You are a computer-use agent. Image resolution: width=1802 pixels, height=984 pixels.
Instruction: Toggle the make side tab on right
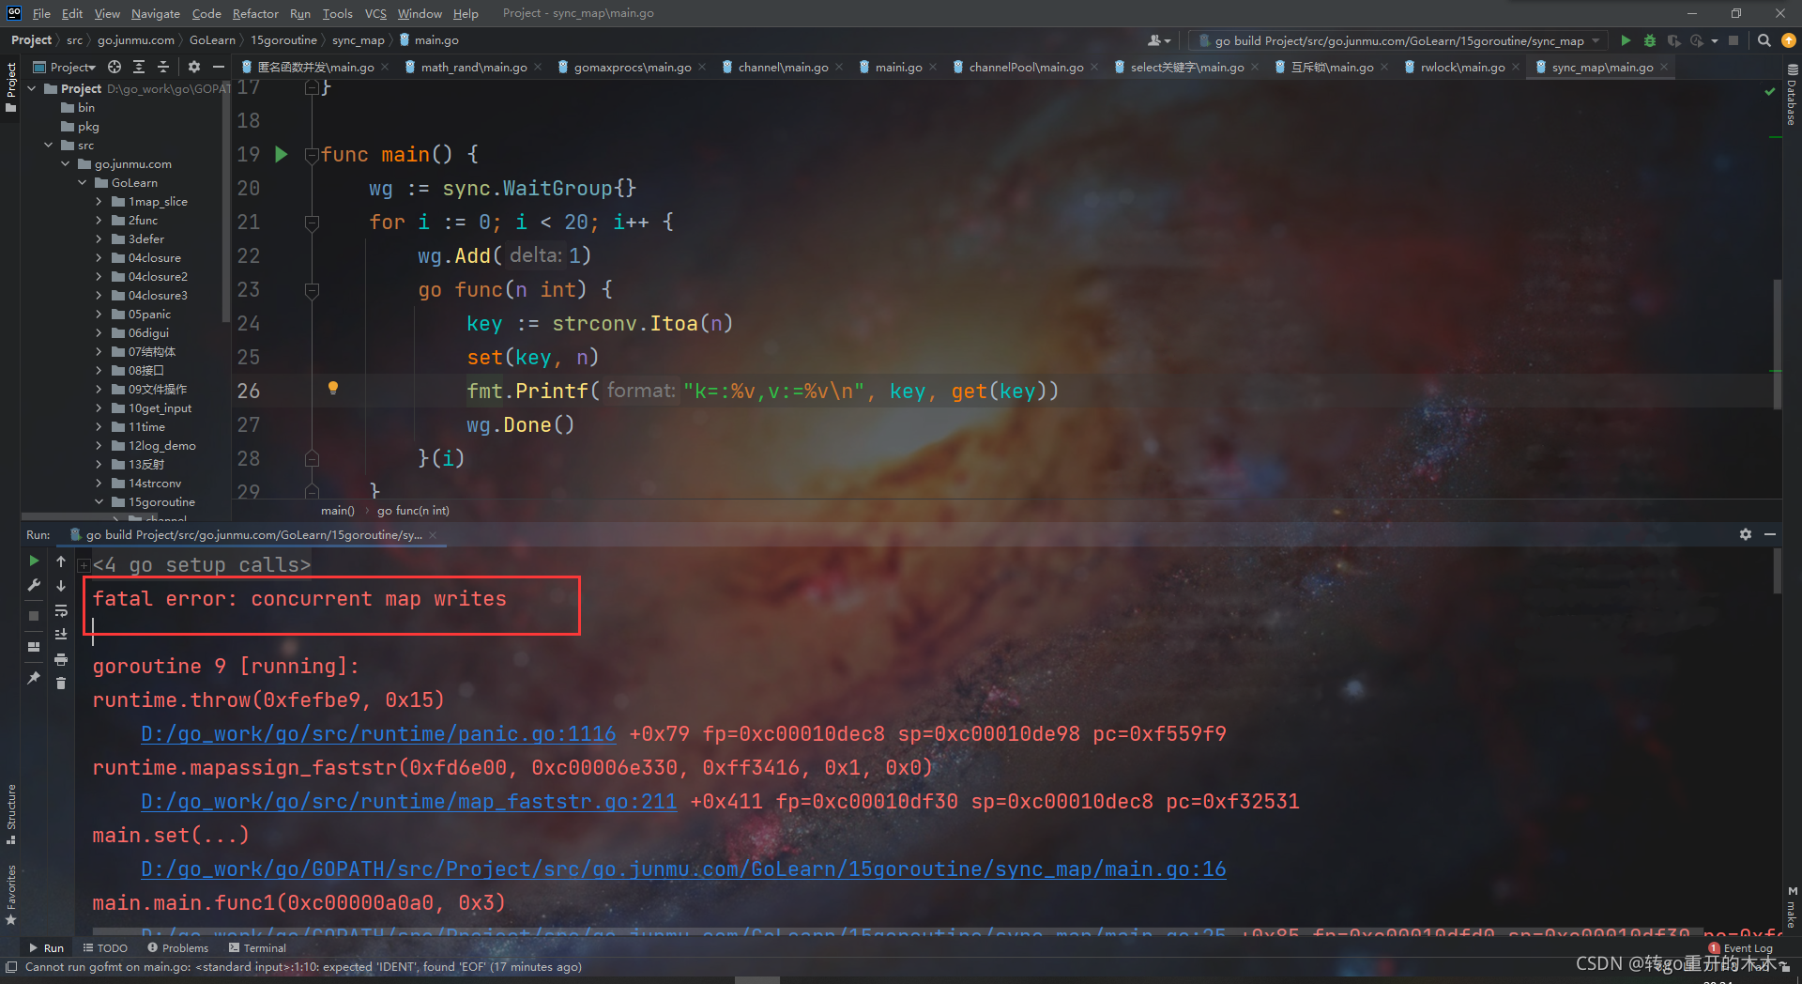tap(1792, 907)
